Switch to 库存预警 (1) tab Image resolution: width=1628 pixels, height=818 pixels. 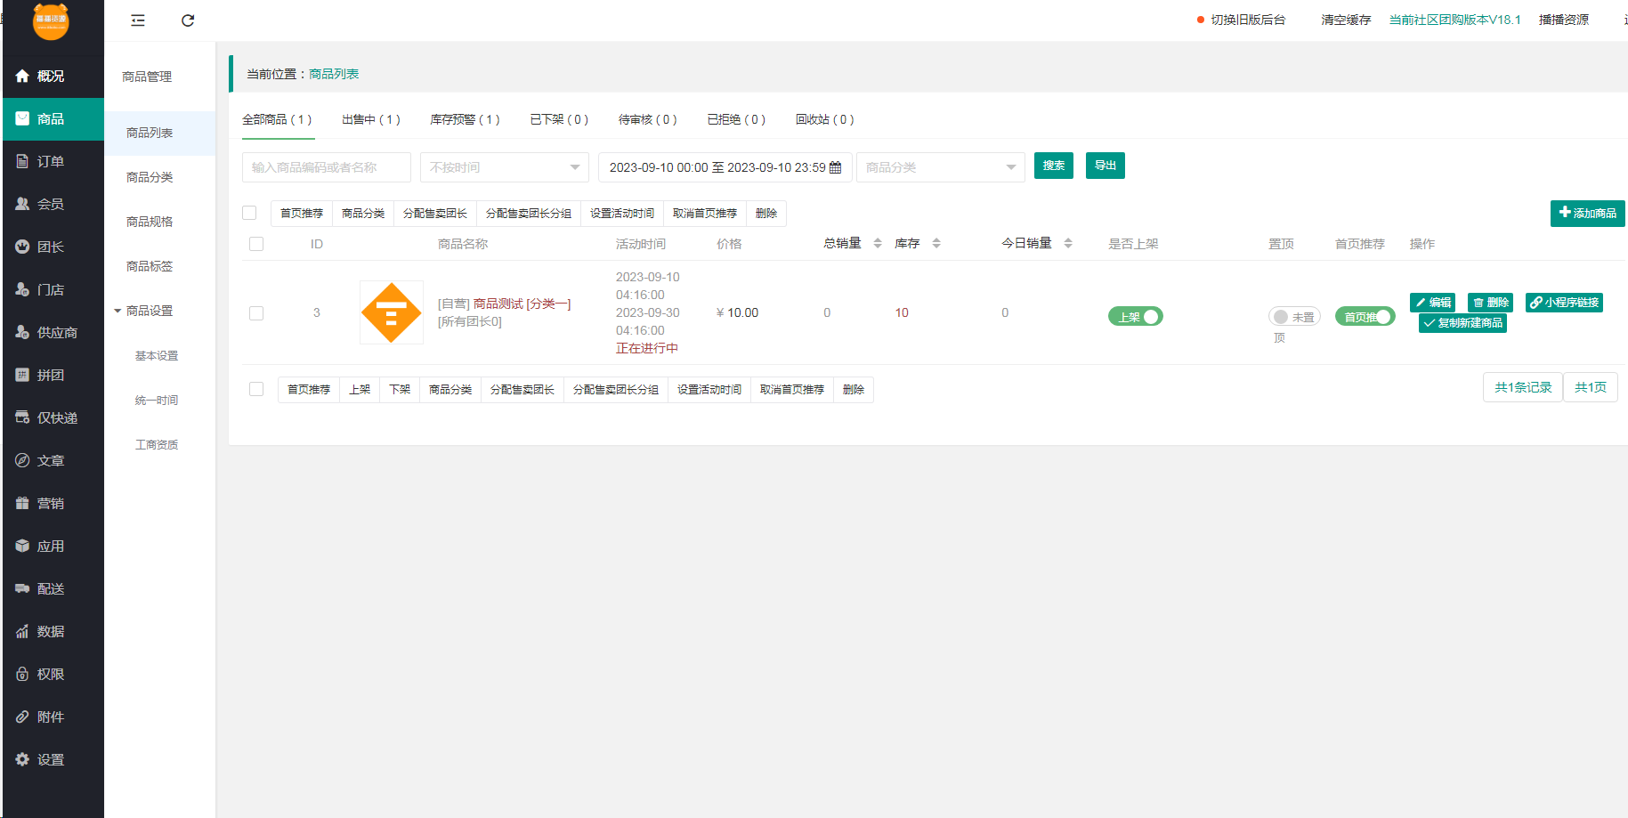pos(465,119)
